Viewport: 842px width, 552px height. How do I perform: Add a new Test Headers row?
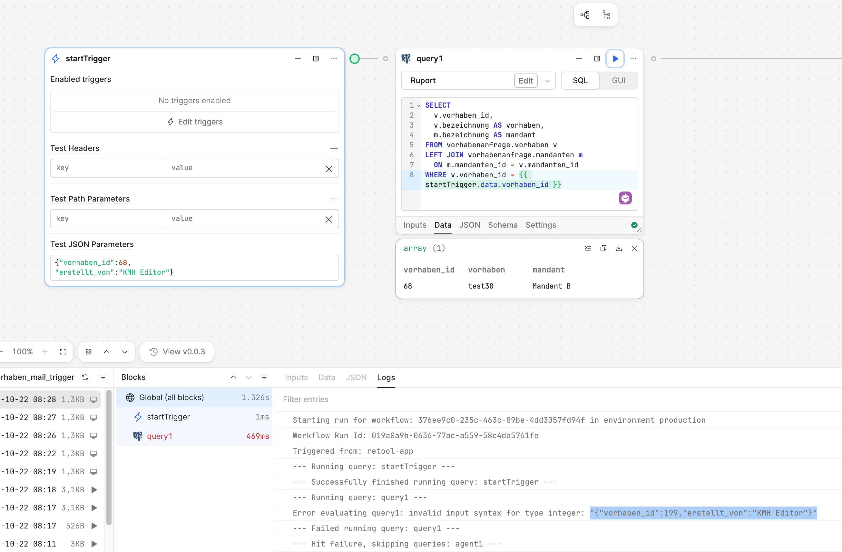pyautogui.click(x=333, y=148)
